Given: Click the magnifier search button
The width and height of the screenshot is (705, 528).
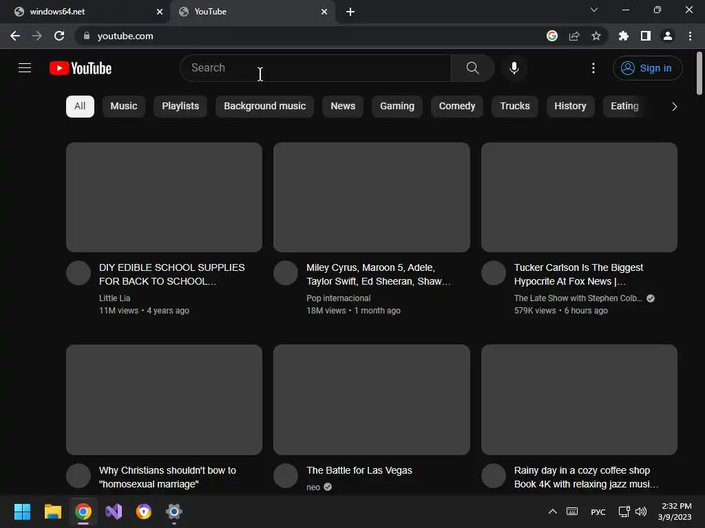Looking at the screenshot, I should [472, 68].
